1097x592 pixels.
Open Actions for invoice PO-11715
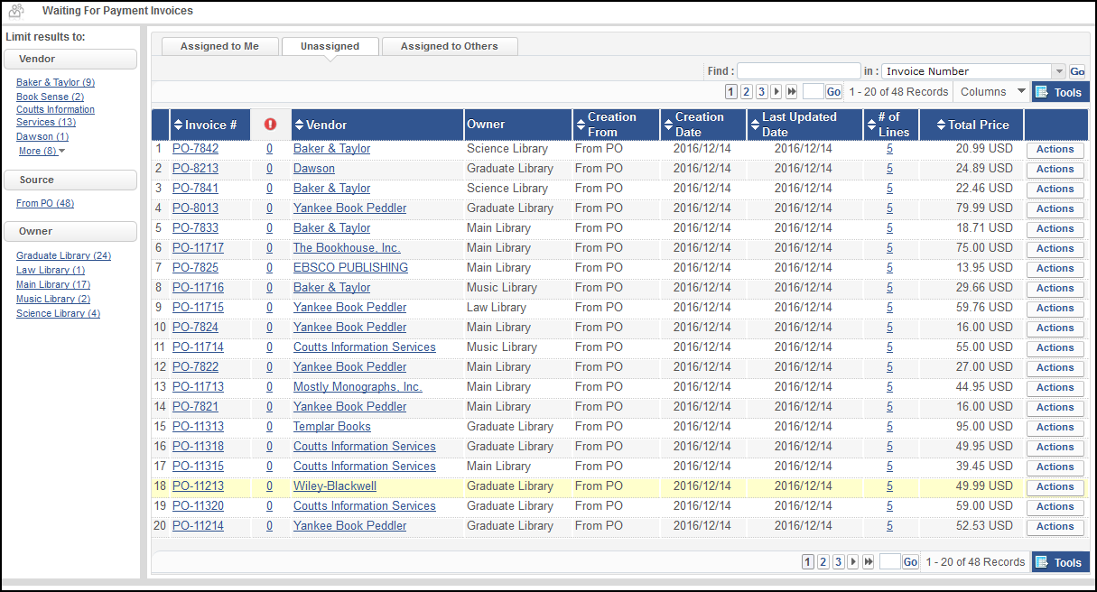tap(1055, 309)
